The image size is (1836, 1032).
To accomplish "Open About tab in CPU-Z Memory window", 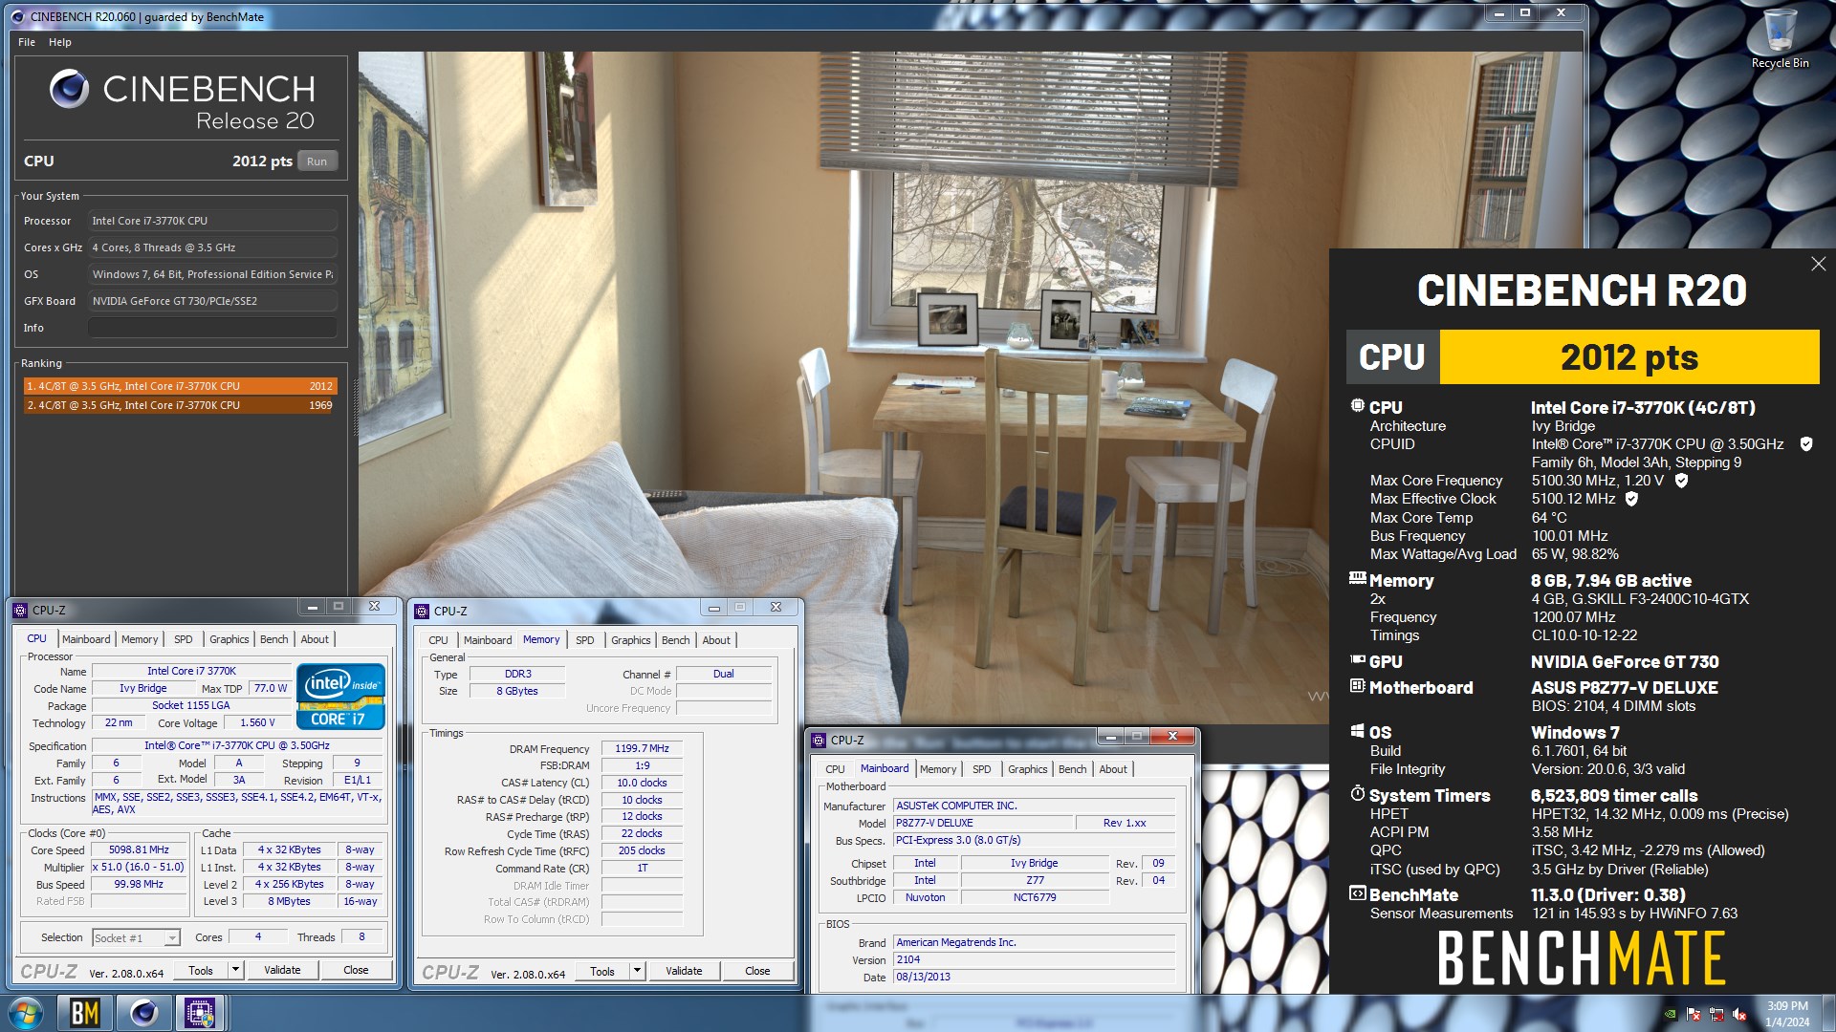I will click(x=716, y=640).
